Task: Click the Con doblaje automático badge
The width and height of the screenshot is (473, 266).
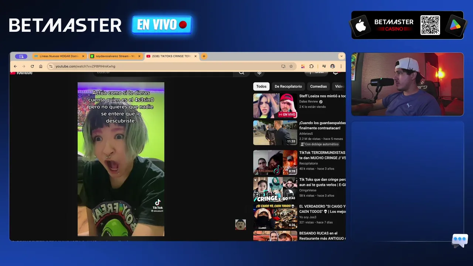Action: [320, 144]
